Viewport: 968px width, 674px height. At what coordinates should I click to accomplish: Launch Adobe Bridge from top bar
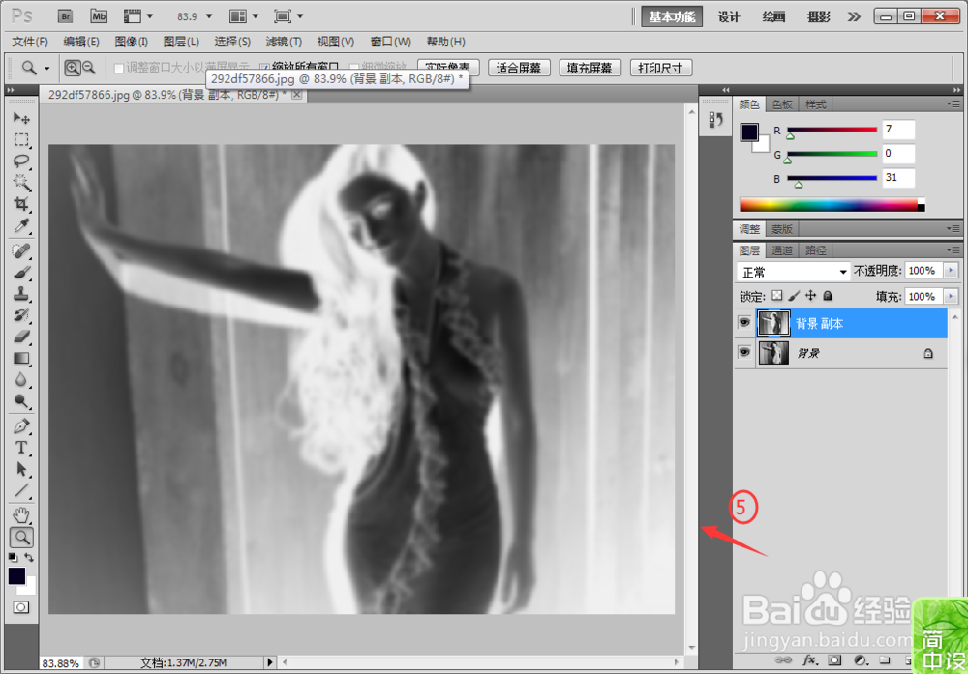[x=66, y=16]
